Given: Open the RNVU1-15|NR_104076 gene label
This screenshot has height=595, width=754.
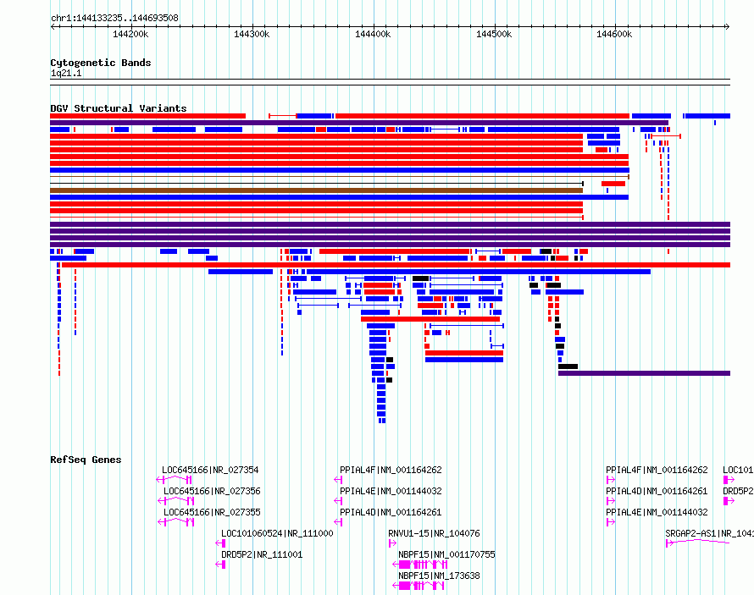Looking at the screenshot, I should [x=434, y=533].
